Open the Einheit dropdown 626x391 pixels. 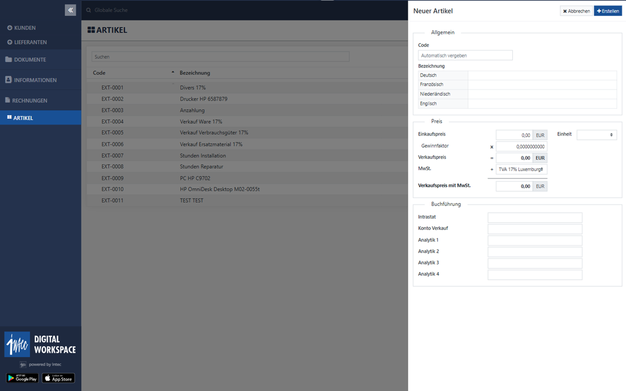pos(596,135)
